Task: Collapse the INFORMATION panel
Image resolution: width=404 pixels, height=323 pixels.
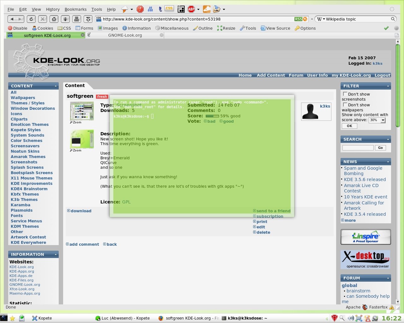Action: click(x=56, y=254)
